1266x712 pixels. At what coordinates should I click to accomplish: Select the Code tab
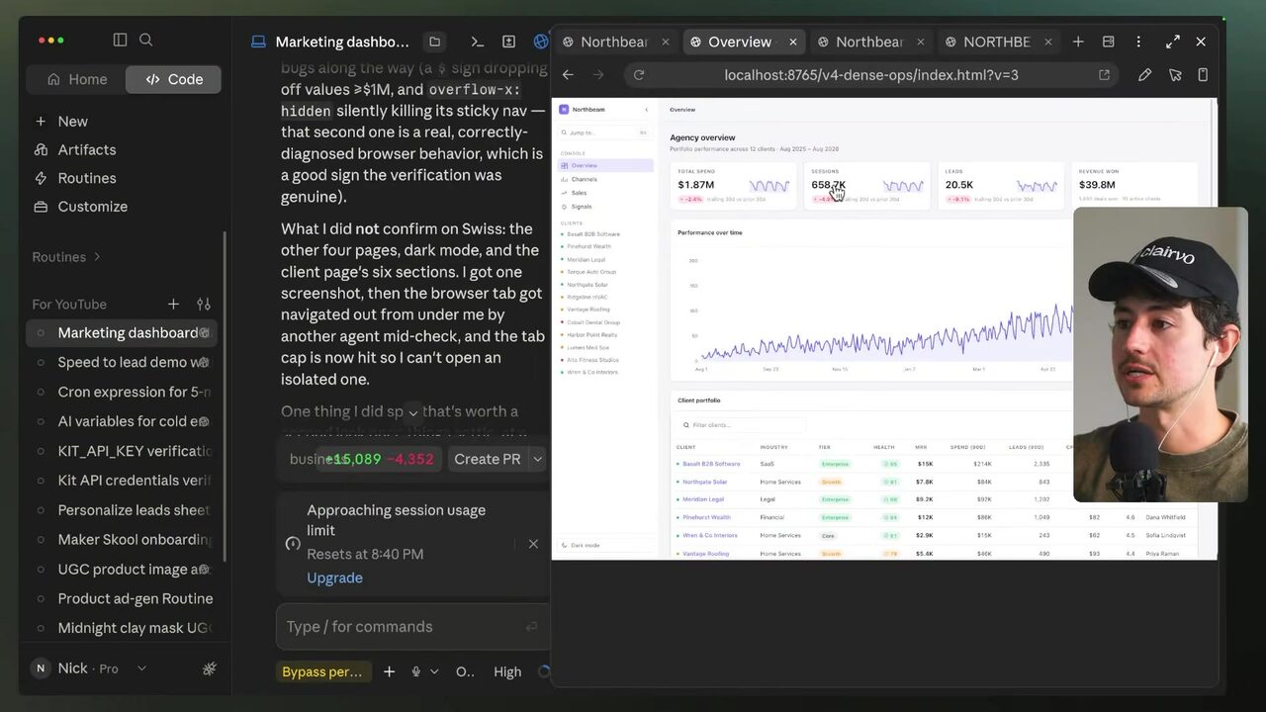pyautogui.click(x=173, y=79)
